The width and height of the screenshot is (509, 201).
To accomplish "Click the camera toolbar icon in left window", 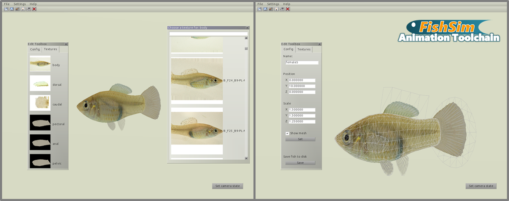I will [x=28, y=9].
